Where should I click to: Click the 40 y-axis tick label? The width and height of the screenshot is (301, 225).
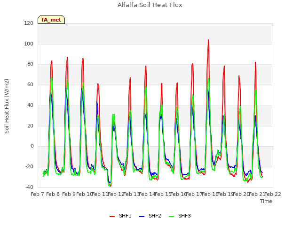[30, 105]
